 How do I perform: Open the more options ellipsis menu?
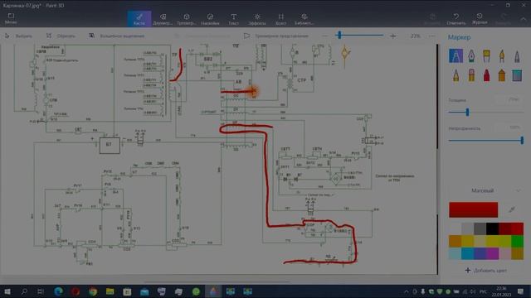(x=431, y=36)
